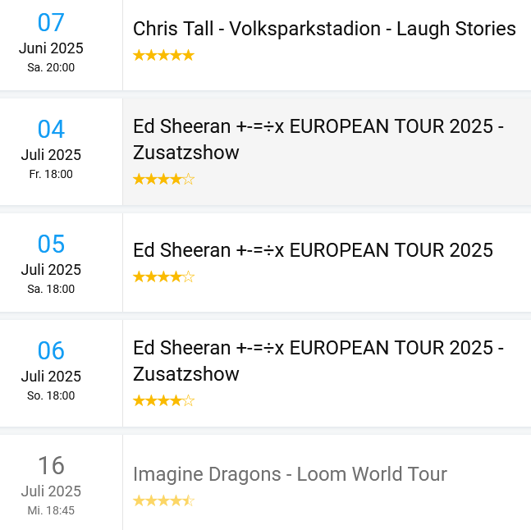Click star rating of 05 Juli show
The height and width of the screenshot is (530, 531).
[x=163, y=276]
